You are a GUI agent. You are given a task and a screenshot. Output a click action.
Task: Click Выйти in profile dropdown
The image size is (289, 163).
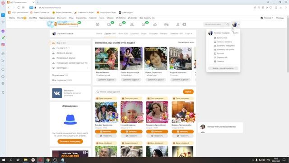click(236, 33)
